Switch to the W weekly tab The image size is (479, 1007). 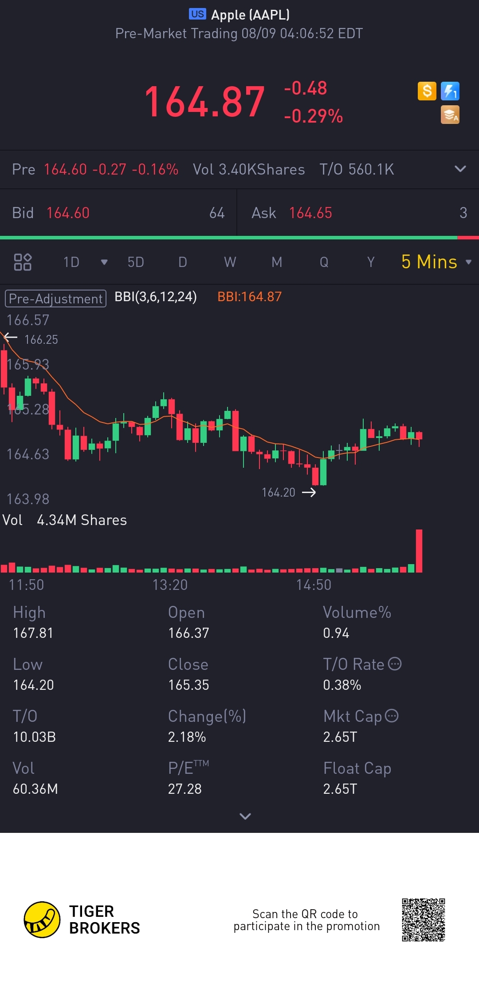[x=230, y=262]
